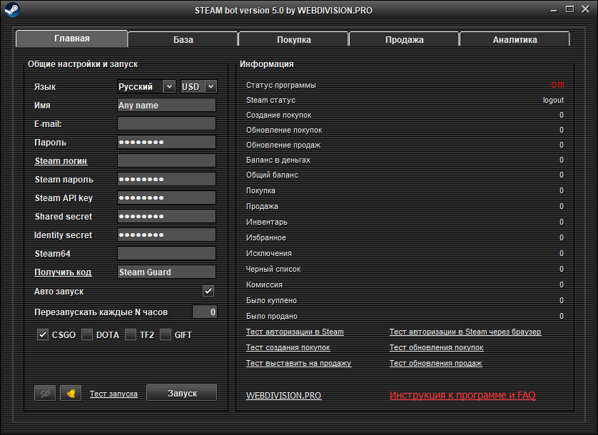Click Тест авторизации в Steam через браузер
The height and width of the screenshot is (435, 598).
click(465, 332)
